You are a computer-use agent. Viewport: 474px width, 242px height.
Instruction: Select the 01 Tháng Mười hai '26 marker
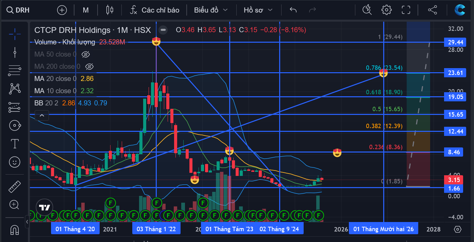[384, 229]
